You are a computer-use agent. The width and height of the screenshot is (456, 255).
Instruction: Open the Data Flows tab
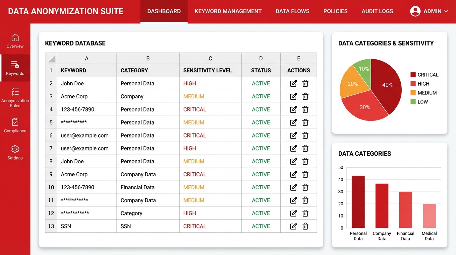(x=292, y=11)
